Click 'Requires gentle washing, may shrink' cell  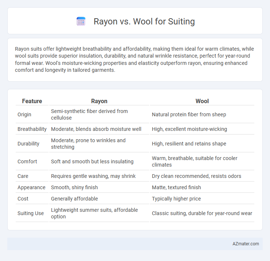click(99, 176)
